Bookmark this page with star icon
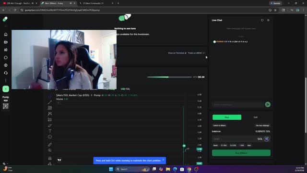Image resolution: width=307 pixels, height=173 pixels. (275, 10)
